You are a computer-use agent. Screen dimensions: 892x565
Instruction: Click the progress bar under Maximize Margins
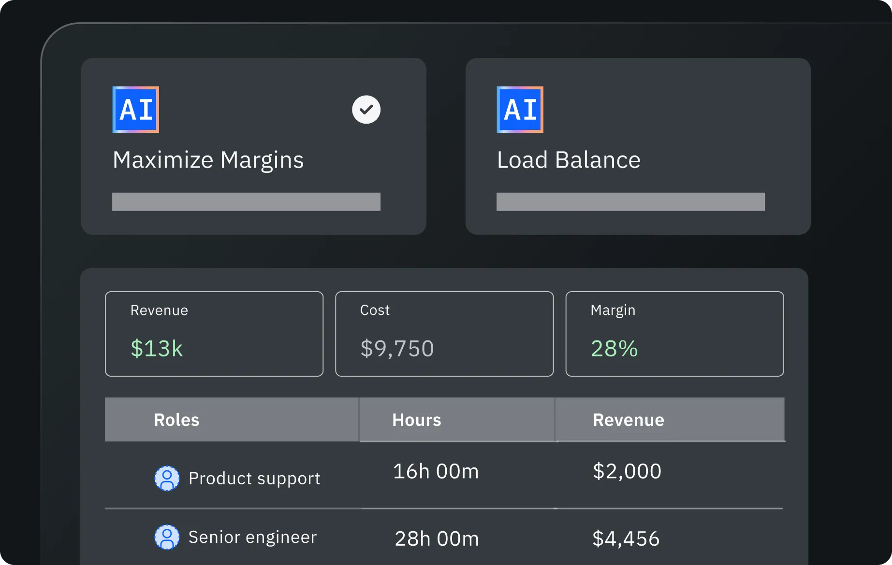click(246, 202)
